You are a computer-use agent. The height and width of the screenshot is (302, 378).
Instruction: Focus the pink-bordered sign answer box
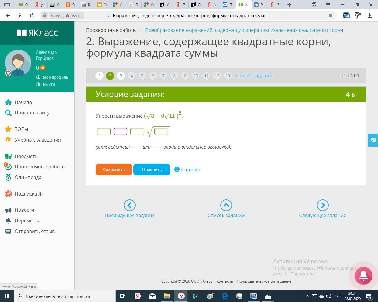click(x=120, y=132)
